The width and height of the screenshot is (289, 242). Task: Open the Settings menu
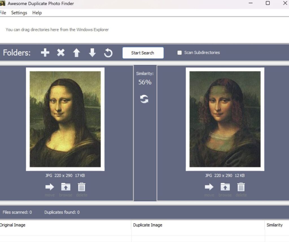19,13
